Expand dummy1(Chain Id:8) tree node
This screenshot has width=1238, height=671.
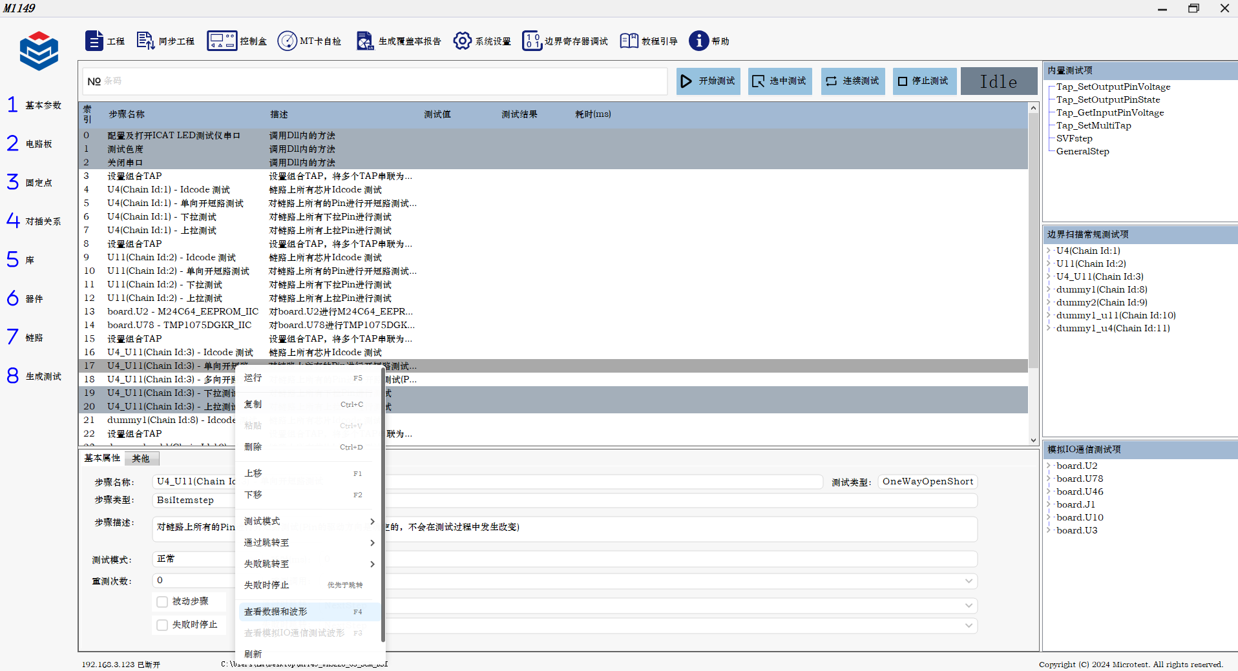click(x=1049, y=289)
